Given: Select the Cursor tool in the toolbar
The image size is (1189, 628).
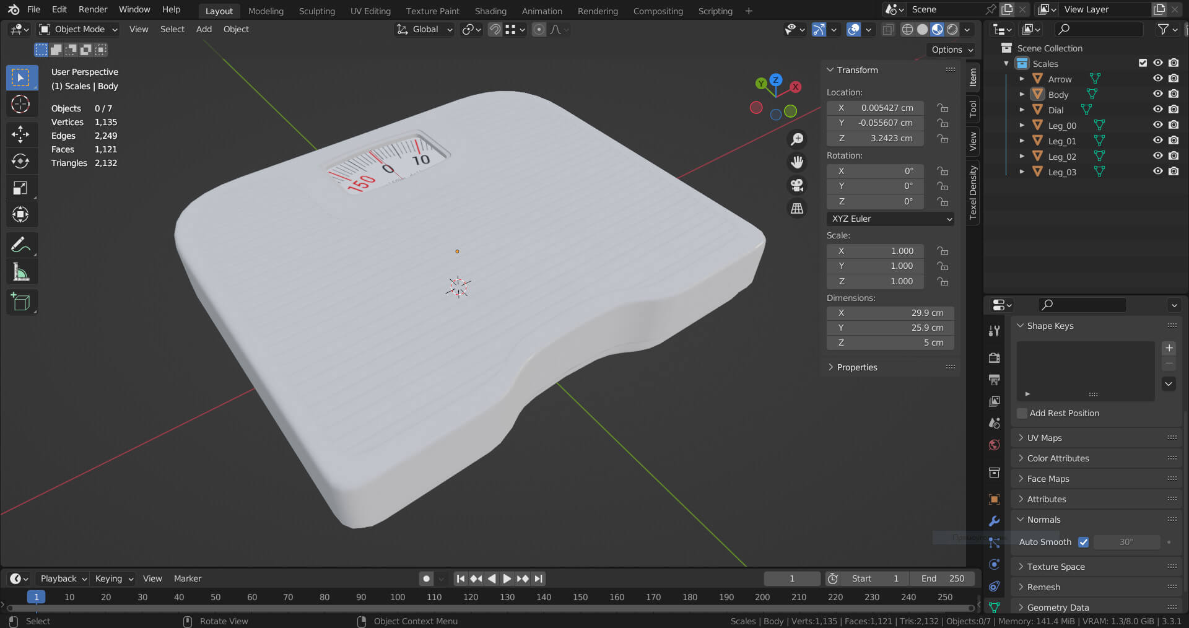Looking at the screenshot, I should [x=20, y=104].
